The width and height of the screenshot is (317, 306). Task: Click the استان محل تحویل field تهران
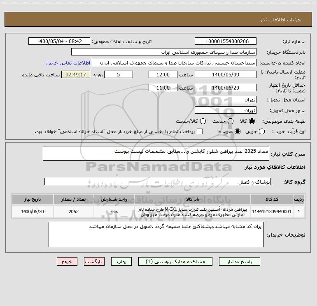226,100
